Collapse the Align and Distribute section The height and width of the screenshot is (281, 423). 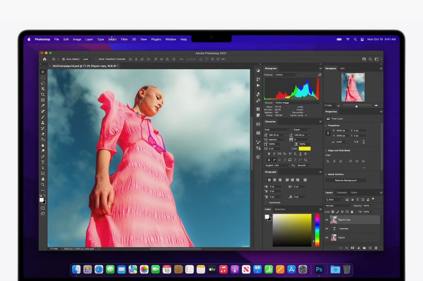[x=326, y=151]
